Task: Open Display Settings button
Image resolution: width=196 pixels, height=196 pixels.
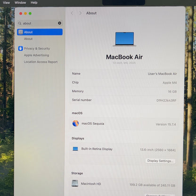Action: (x=160, y=161)
